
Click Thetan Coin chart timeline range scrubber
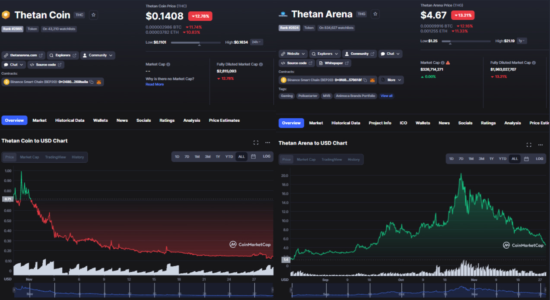(x=143, y=290)
